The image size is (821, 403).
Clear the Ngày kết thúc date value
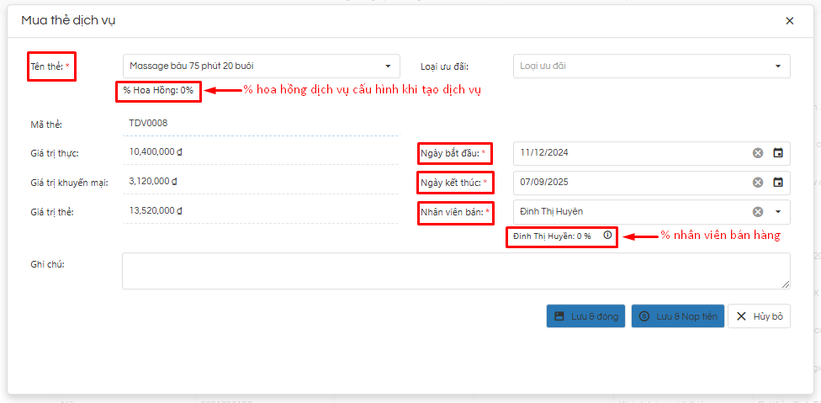click(757, 183)
